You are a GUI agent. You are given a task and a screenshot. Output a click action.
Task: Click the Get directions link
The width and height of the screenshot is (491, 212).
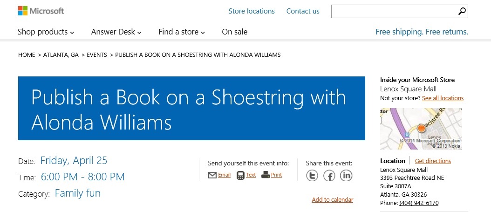[433, 161]
